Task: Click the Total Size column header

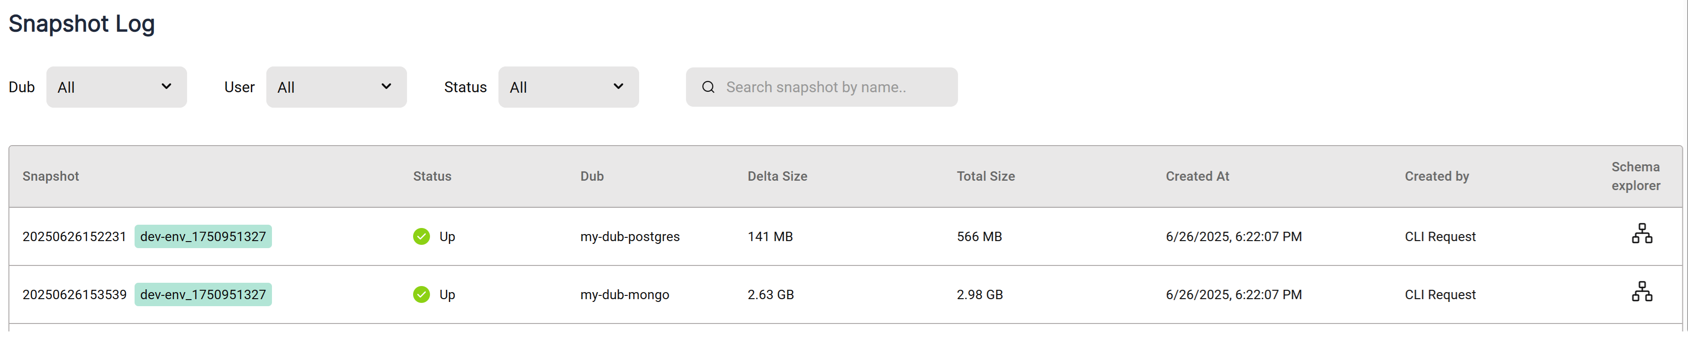Action: pos(985,176)
